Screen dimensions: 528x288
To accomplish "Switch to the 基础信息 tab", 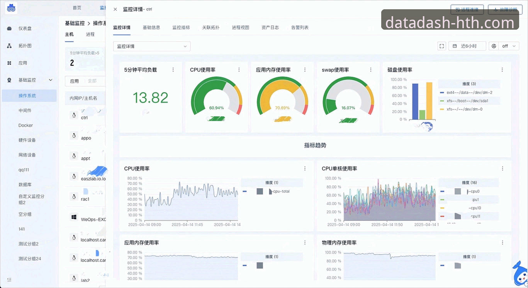I will pos(151,27).
